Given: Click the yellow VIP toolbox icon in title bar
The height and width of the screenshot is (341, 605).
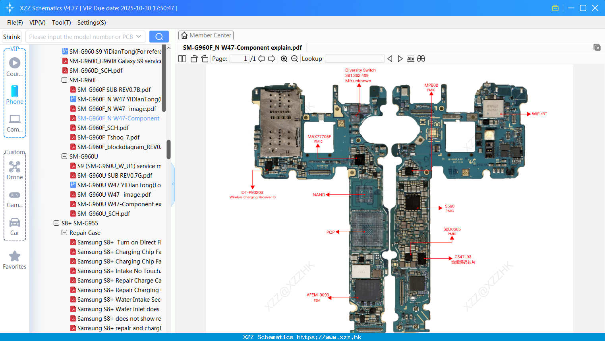Looking at the screenshot, I should point(555,8).
